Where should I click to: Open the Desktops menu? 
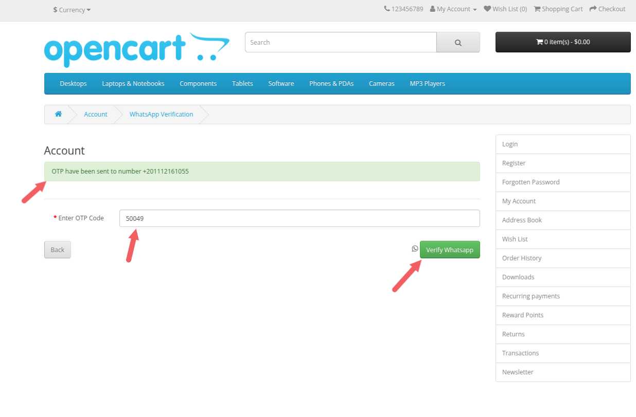tap(73, 83)
